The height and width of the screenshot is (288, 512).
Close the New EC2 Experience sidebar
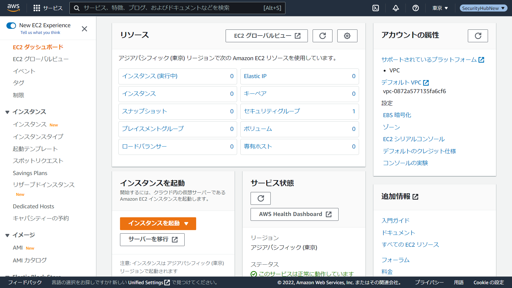84,29
